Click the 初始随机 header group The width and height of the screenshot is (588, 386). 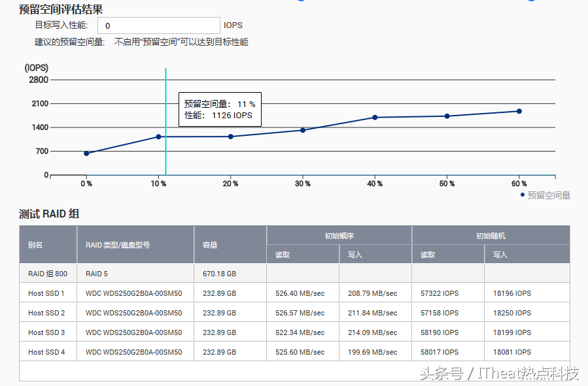491,236
